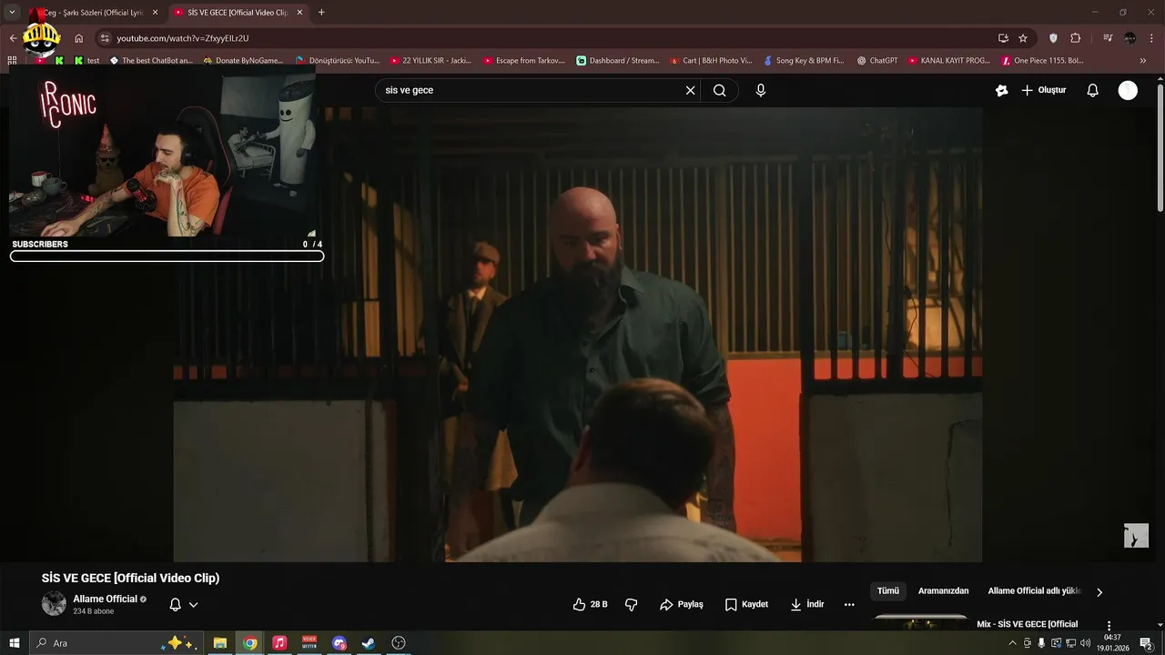The width and height of the screenshot is (1165, 655).
Task: Close the Ceg - Şarkı Sözleri tab
Action: click(x=155, y=13)
